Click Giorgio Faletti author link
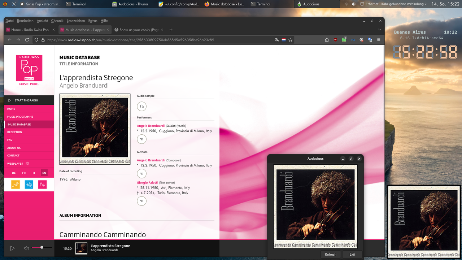This screenshot has height=260, width=462. click(148, 183)
